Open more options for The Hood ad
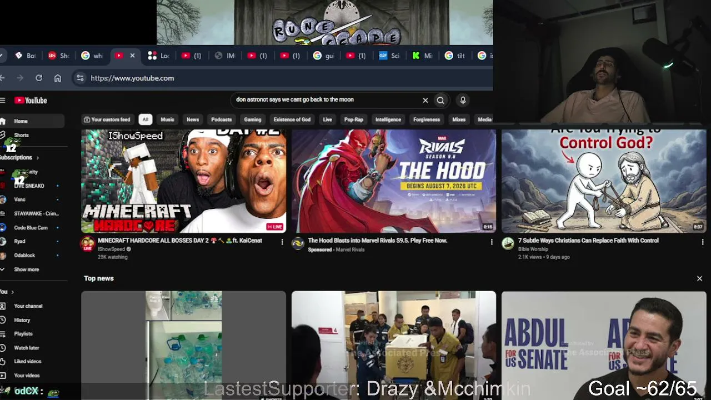The height and width of the screenshot is (400, 711). tap(492, 242)
